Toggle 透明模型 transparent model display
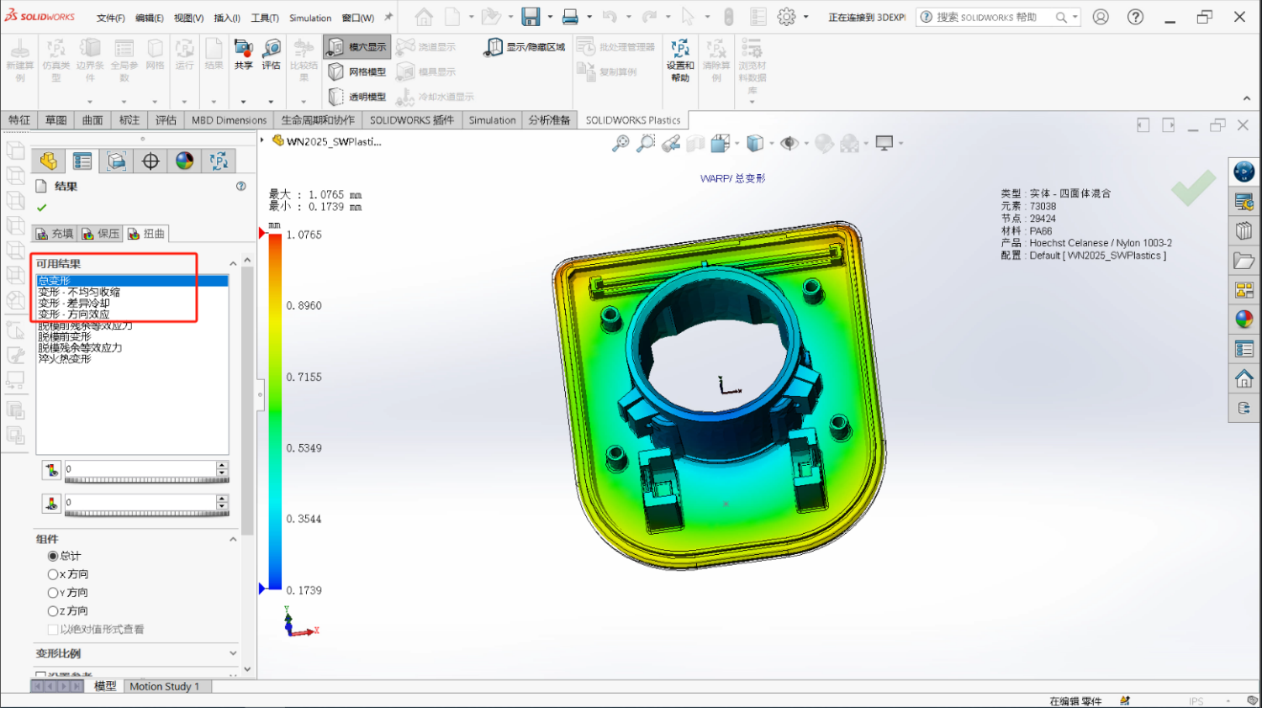1262x708 pixels. [357, 97]
